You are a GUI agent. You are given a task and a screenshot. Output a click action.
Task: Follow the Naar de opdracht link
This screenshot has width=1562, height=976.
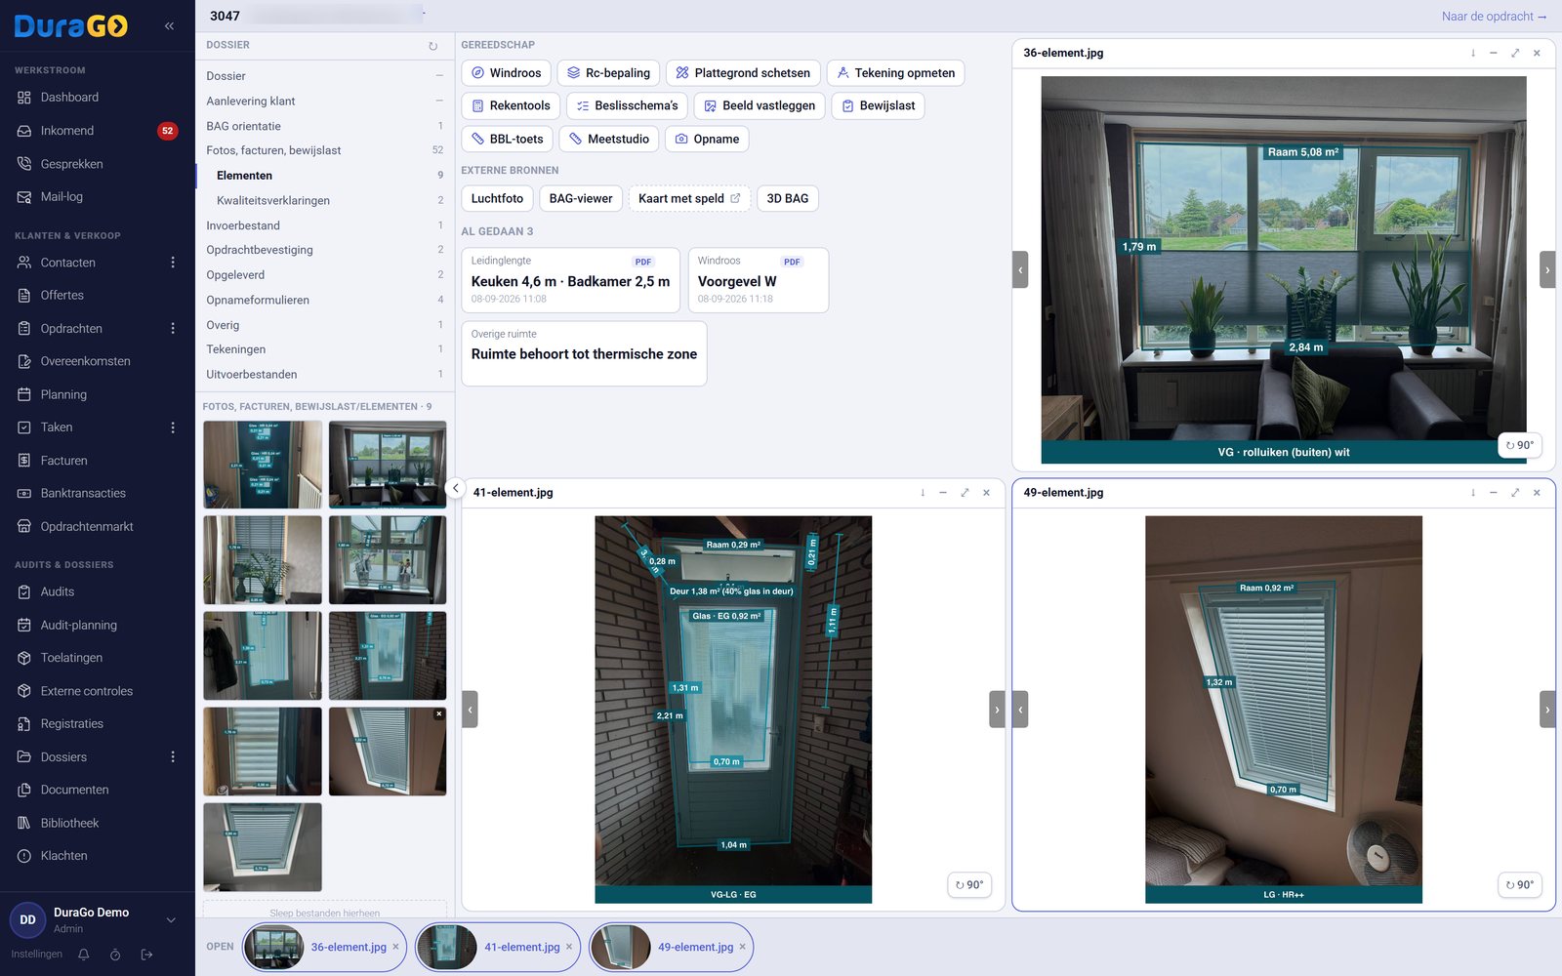(1494, 17)
